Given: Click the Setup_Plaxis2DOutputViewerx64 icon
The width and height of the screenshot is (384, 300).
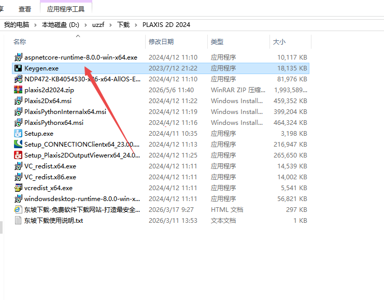Looking at the screenshot, I should click(x=18, y=155).
